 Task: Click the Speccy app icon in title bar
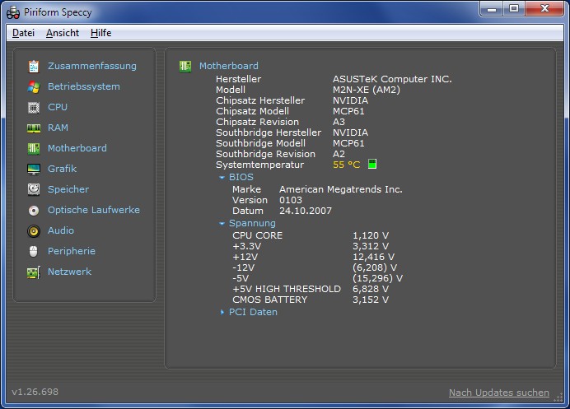pos(13,12)
